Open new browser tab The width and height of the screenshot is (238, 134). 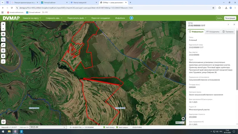[x=131, y=3]
